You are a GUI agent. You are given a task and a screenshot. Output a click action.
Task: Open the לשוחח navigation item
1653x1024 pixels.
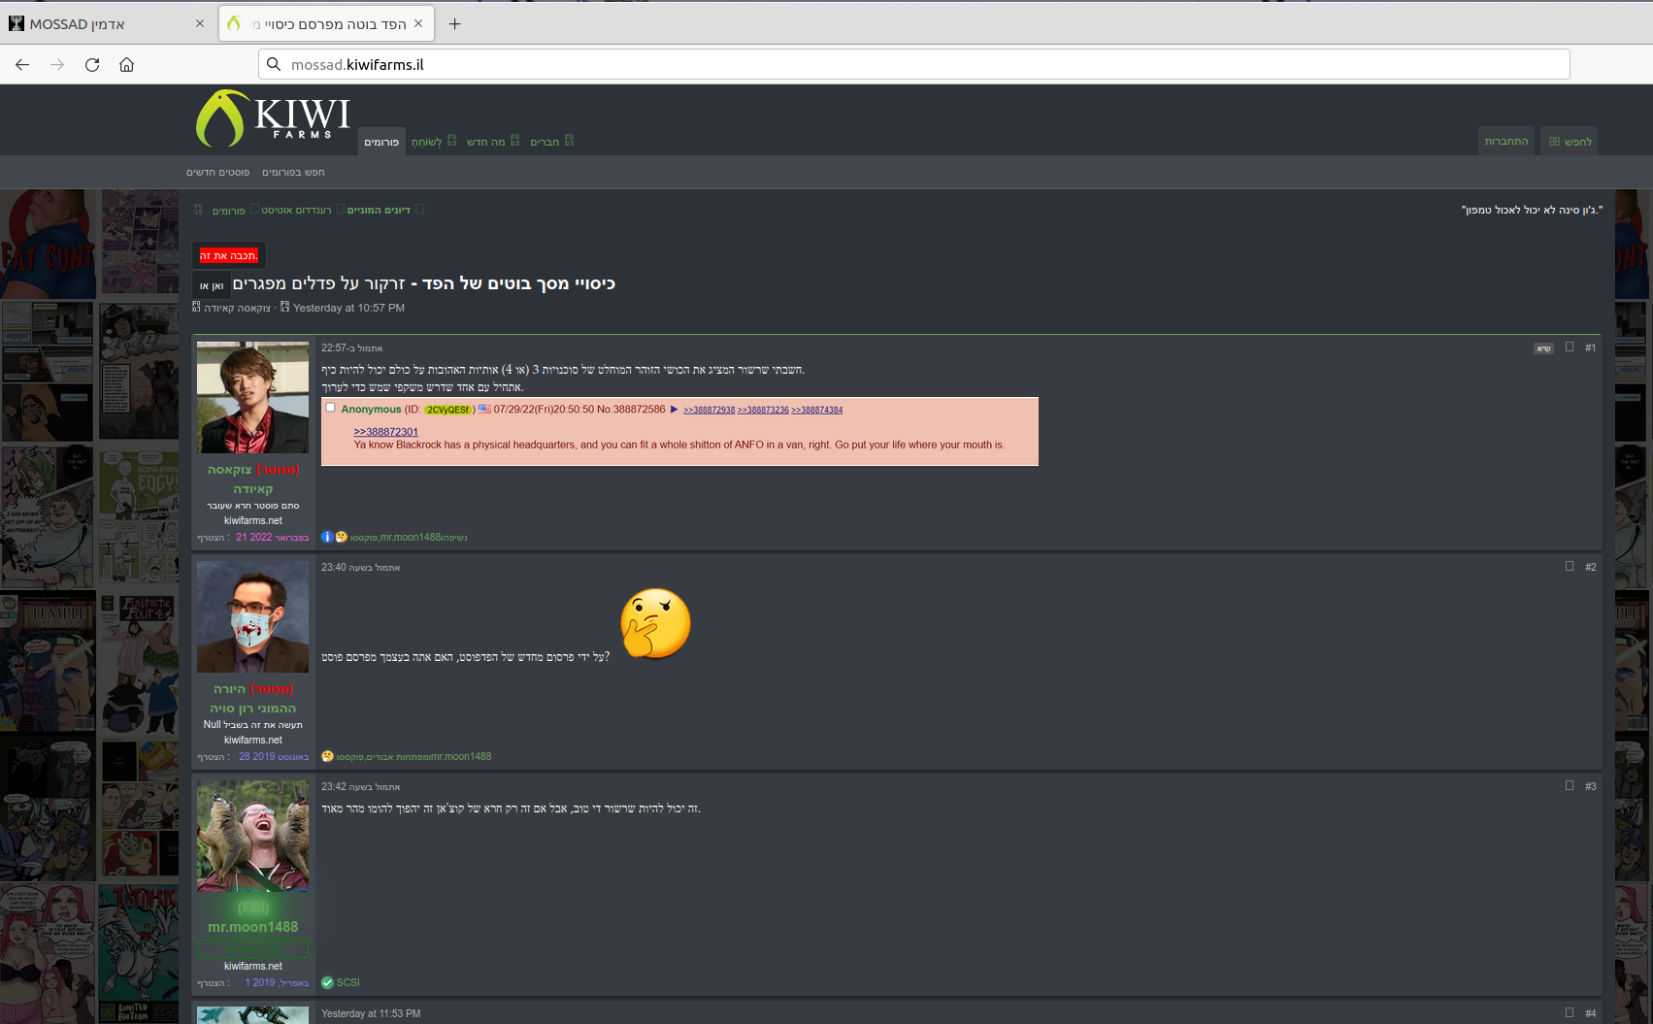coord(426,142)
